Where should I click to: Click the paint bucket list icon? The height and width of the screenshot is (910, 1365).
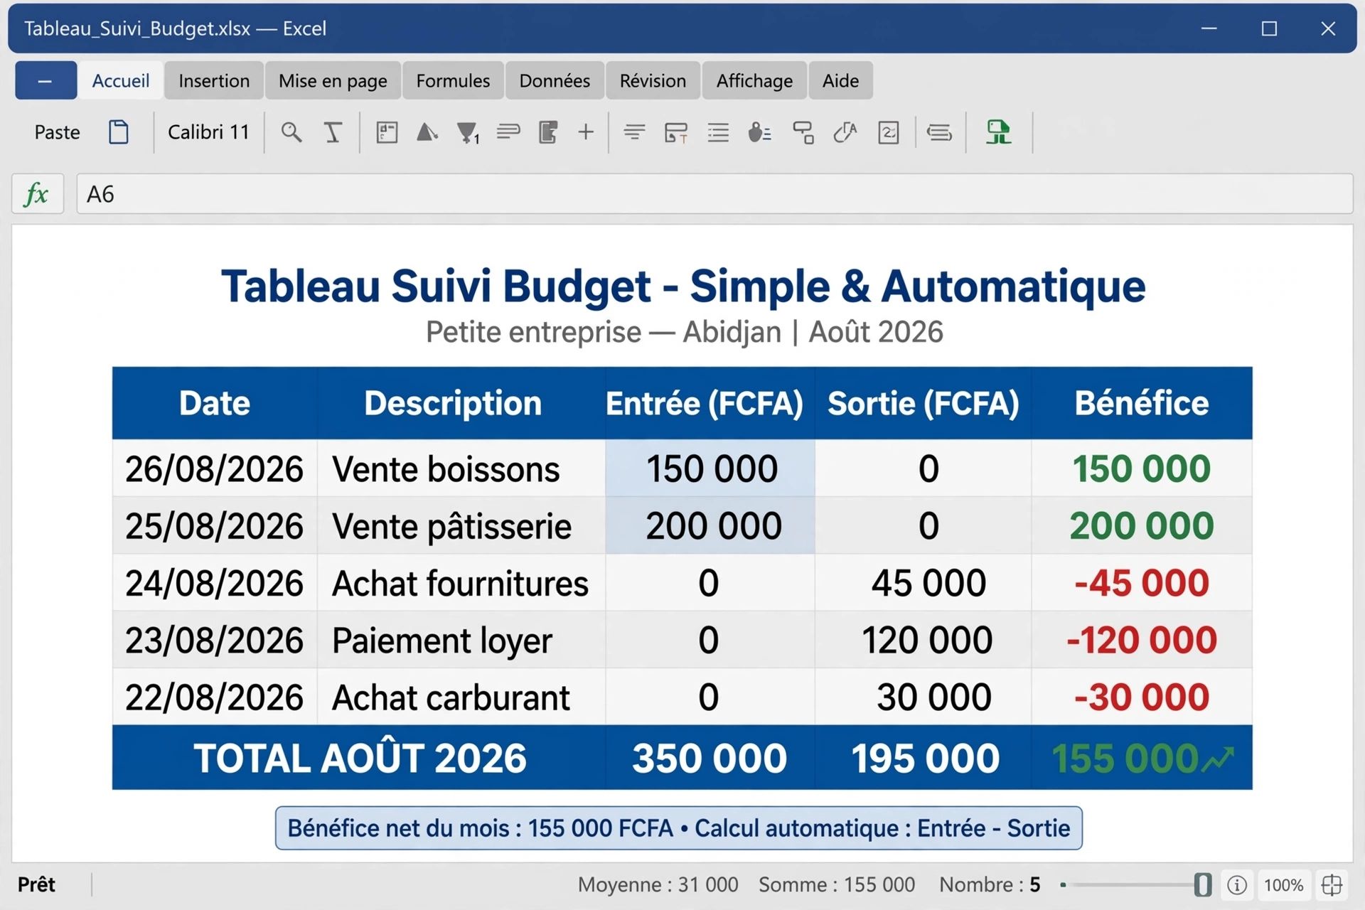(759, 132)
